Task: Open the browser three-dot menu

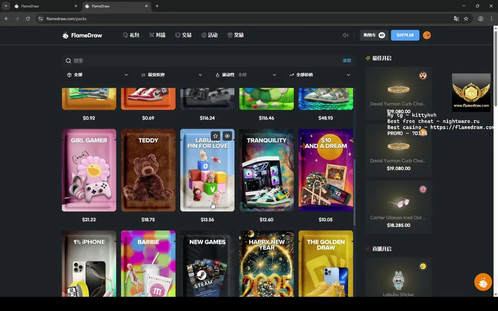Action: 492,19
